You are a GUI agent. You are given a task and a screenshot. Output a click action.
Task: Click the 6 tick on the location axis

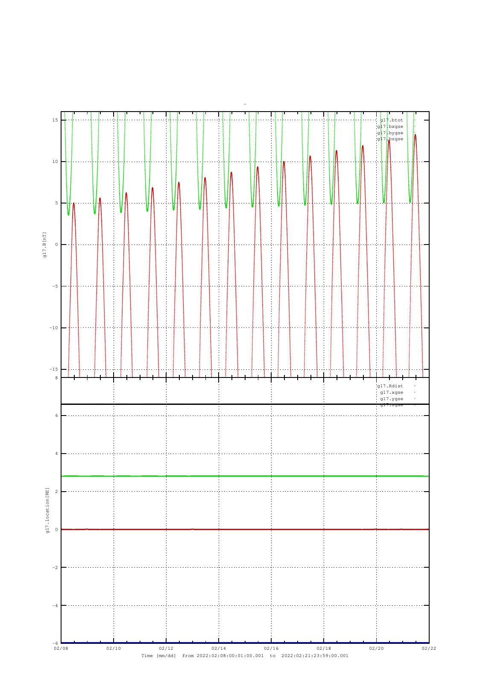pos(56,416)
